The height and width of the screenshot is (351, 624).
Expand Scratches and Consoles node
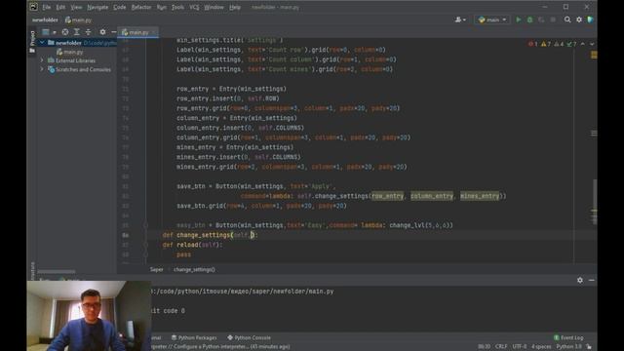(42, 69)
